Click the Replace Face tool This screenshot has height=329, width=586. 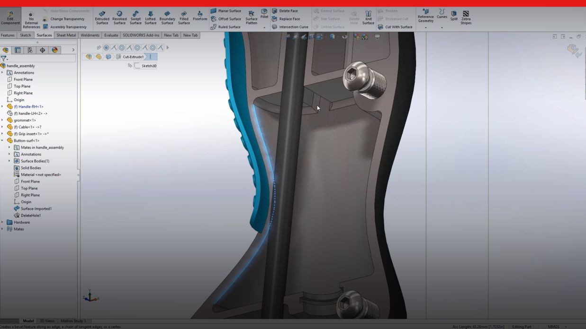[286, 19]
